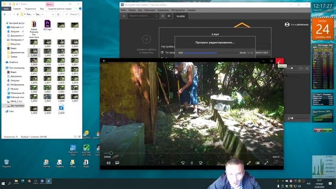Switch Video Splitter media list view

pos(163,16)
